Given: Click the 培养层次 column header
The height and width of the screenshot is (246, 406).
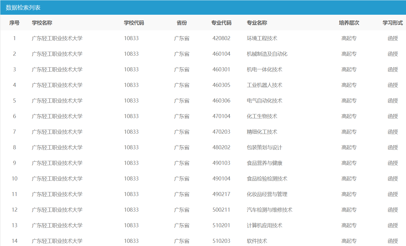Looking at the screenshot, I should (349, 23).
